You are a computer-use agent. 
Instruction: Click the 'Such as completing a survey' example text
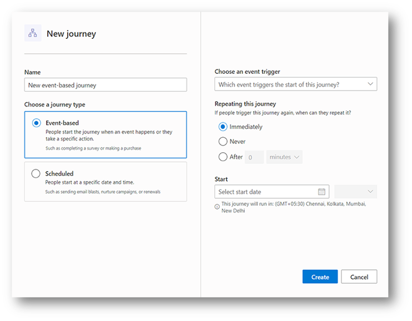pos(93,149)
